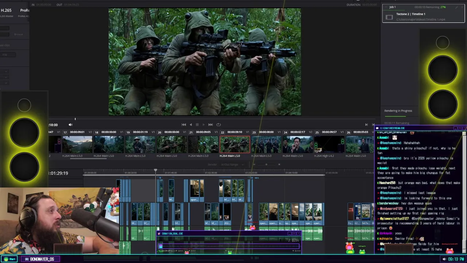Click the 01:29:19 timeline timecode
The width and height of the screenshot is (467, 263).
pyautogui.click(x=58, y=173)
